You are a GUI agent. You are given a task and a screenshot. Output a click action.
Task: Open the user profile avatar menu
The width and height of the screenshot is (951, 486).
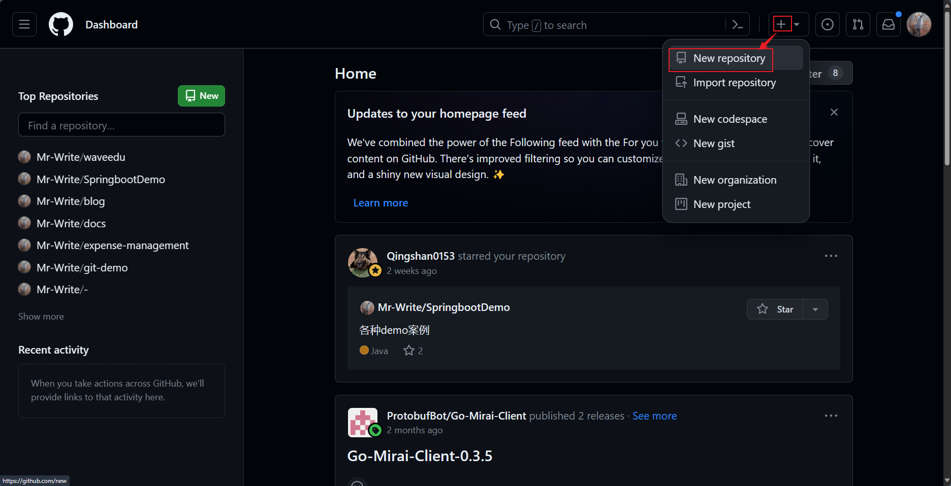coord(919,24)
